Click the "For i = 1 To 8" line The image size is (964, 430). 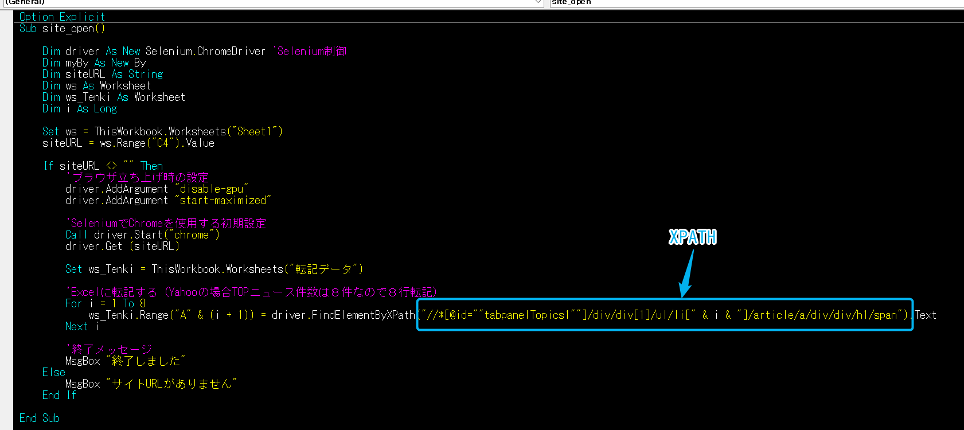tap(106, 303)
